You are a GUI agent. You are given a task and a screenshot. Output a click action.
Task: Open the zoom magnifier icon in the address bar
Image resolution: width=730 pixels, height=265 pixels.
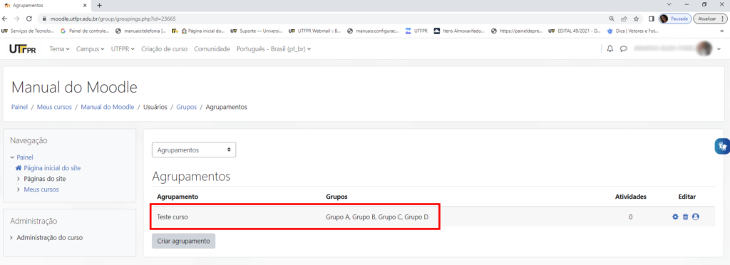[612, 19]
